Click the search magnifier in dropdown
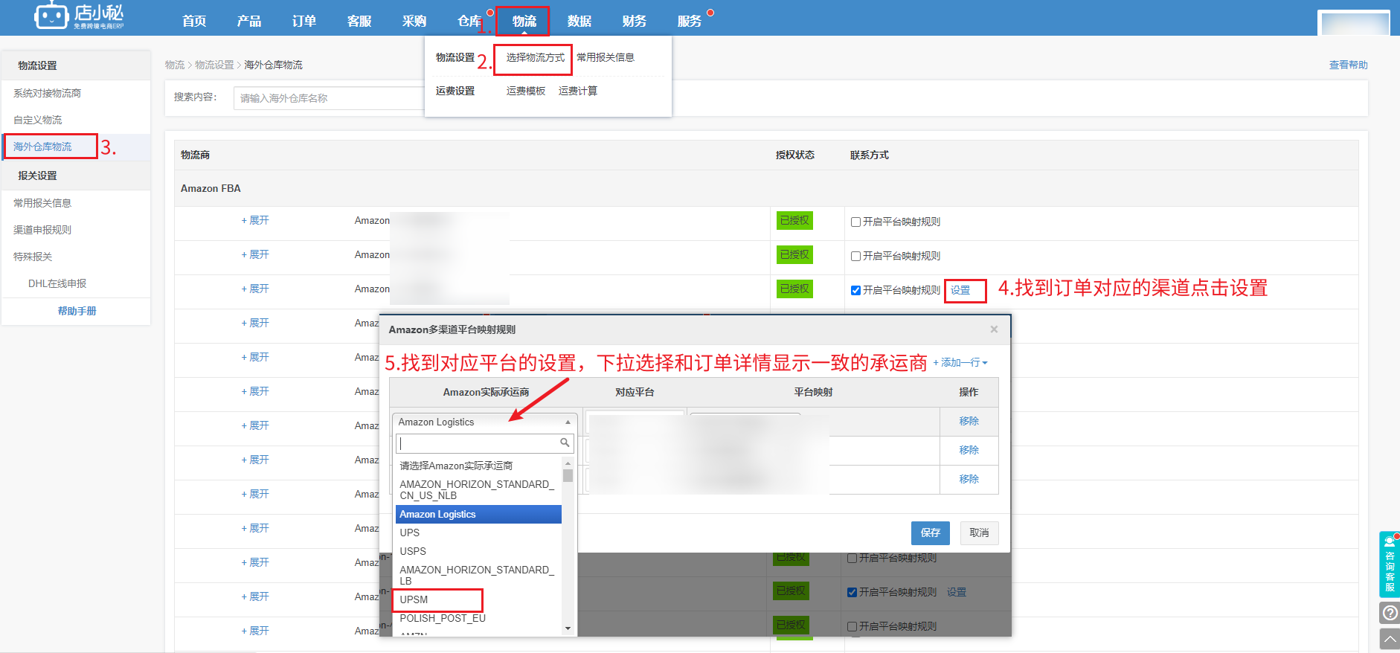Viewport: 1400px width, 653px height. pos(565,443)
